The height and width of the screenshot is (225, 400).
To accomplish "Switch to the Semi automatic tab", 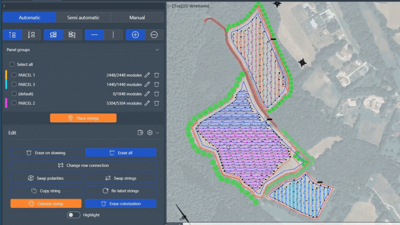I will (x=83, y=18).
